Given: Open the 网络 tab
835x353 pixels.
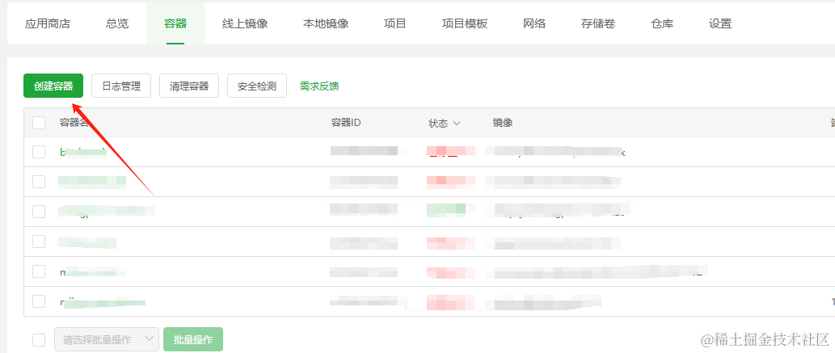Looking at the screenshot, I should [x=534, y=23].
